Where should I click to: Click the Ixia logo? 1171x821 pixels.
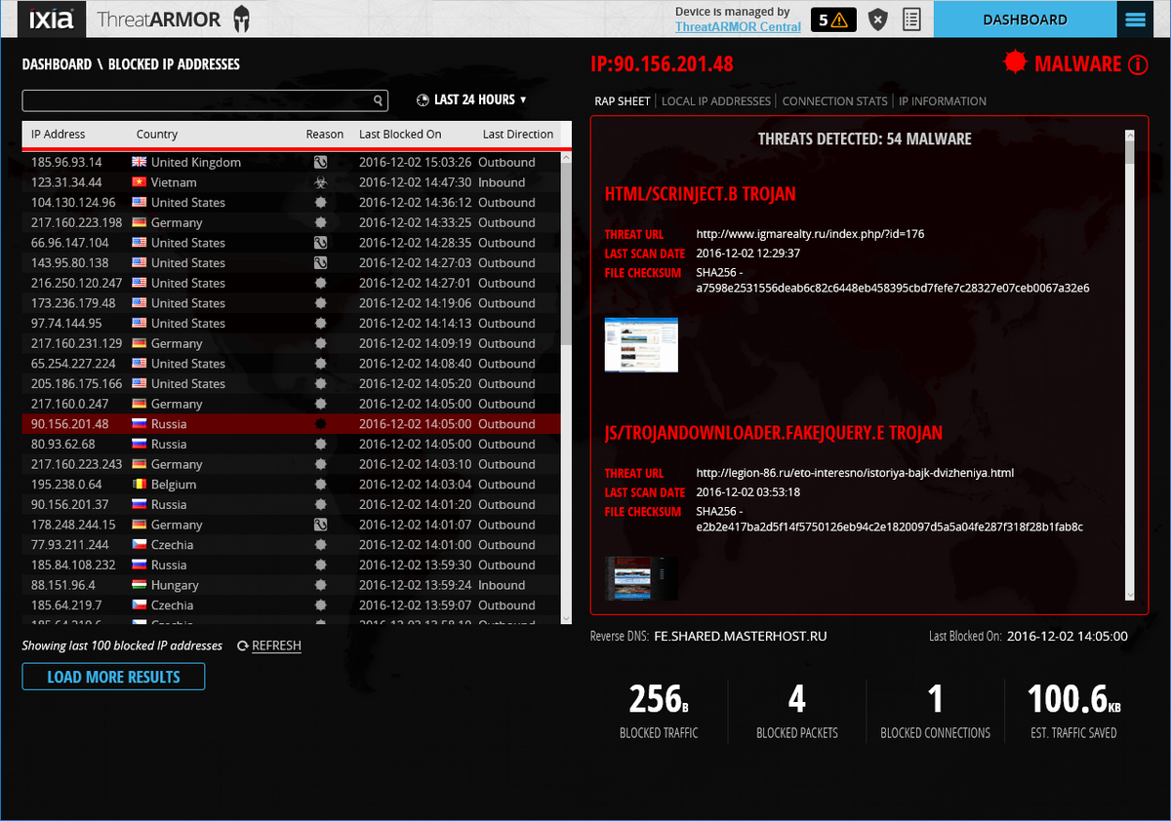(x=50, y=19)
